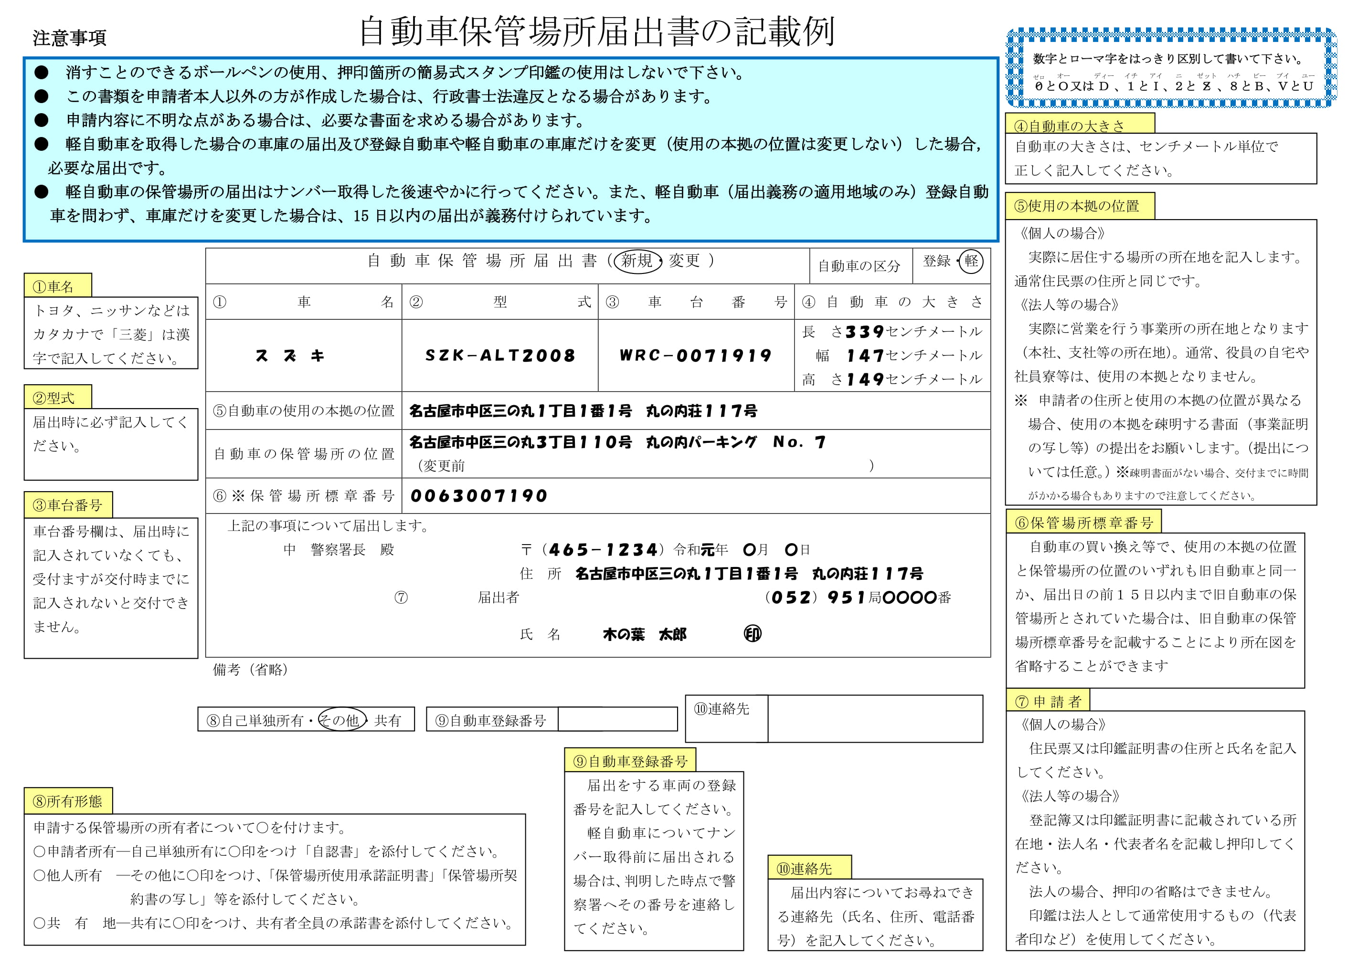This screenshot has width=1369, height=966.
Task: Click the 変更 option in title
Action: click(x=684, y=261)
